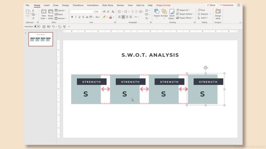The image size is (266, 149).
Task: Switch to the Design tab
Action: point(66,5)
